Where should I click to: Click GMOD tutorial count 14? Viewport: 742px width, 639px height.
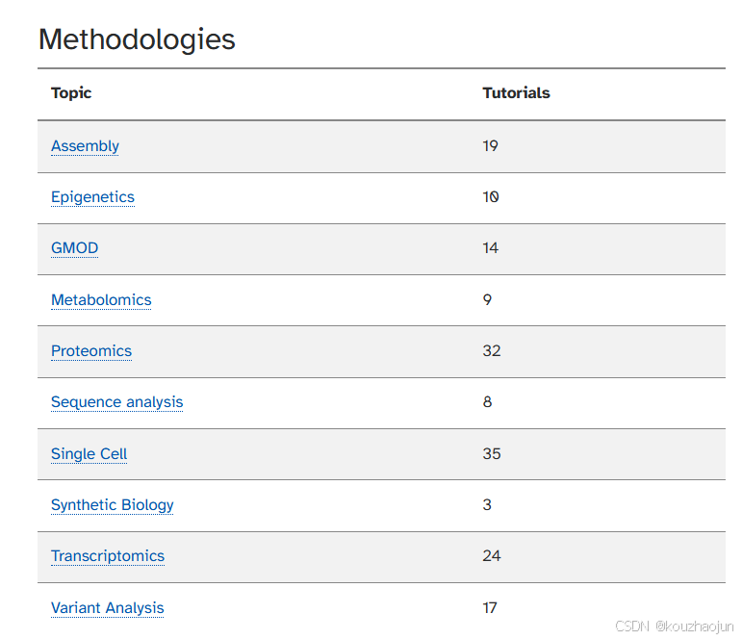[x=490, y=248]
